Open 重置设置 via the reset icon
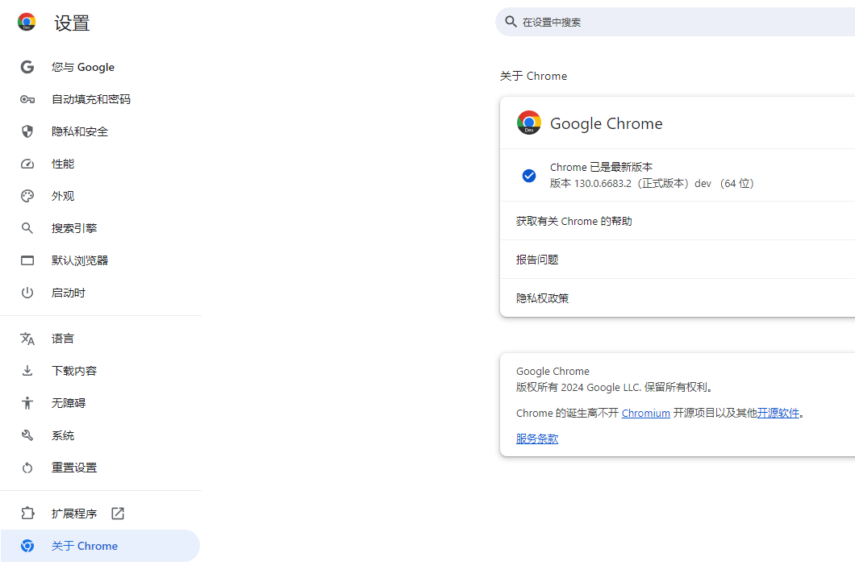The image size is (855, 574). click(27, 467)
